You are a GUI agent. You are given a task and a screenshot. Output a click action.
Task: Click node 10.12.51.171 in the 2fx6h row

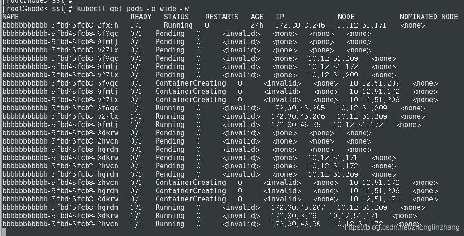[x=362, y=25]
